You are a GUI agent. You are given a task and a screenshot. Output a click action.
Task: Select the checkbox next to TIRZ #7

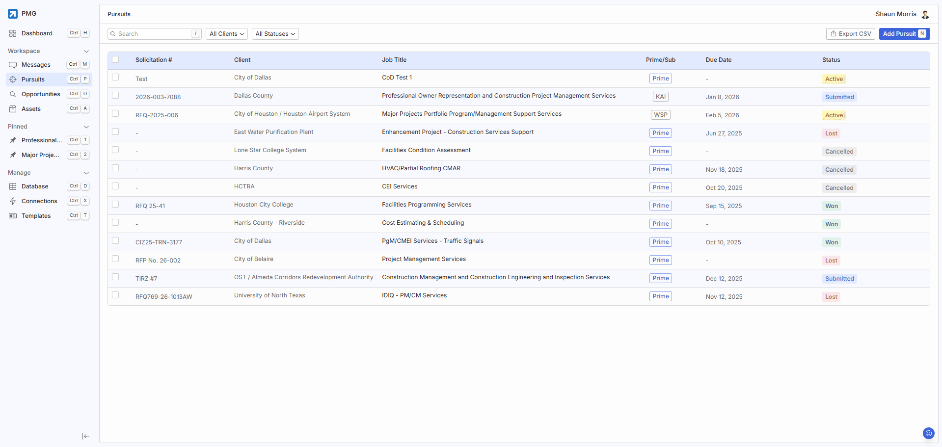tap(115, 277)
